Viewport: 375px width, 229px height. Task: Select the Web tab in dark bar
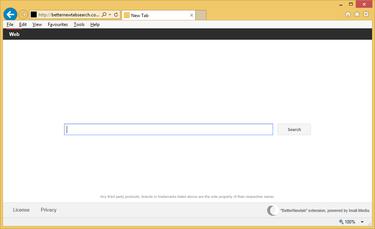tap(14, 34)
